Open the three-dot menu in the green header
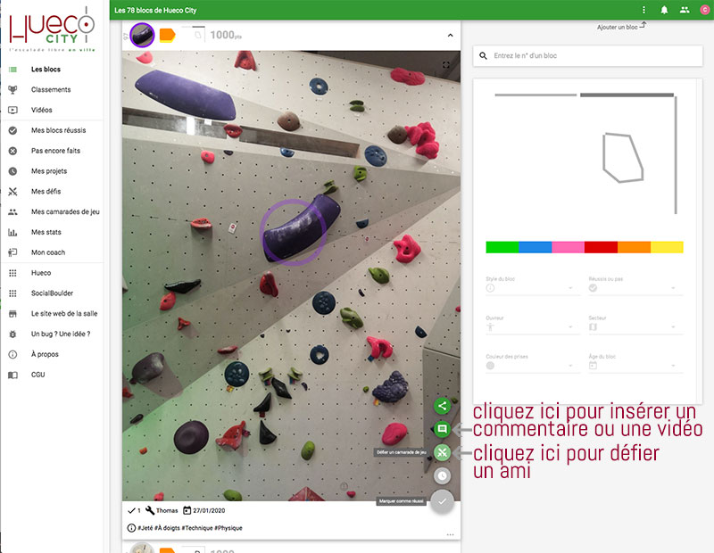 pos(643,10)
